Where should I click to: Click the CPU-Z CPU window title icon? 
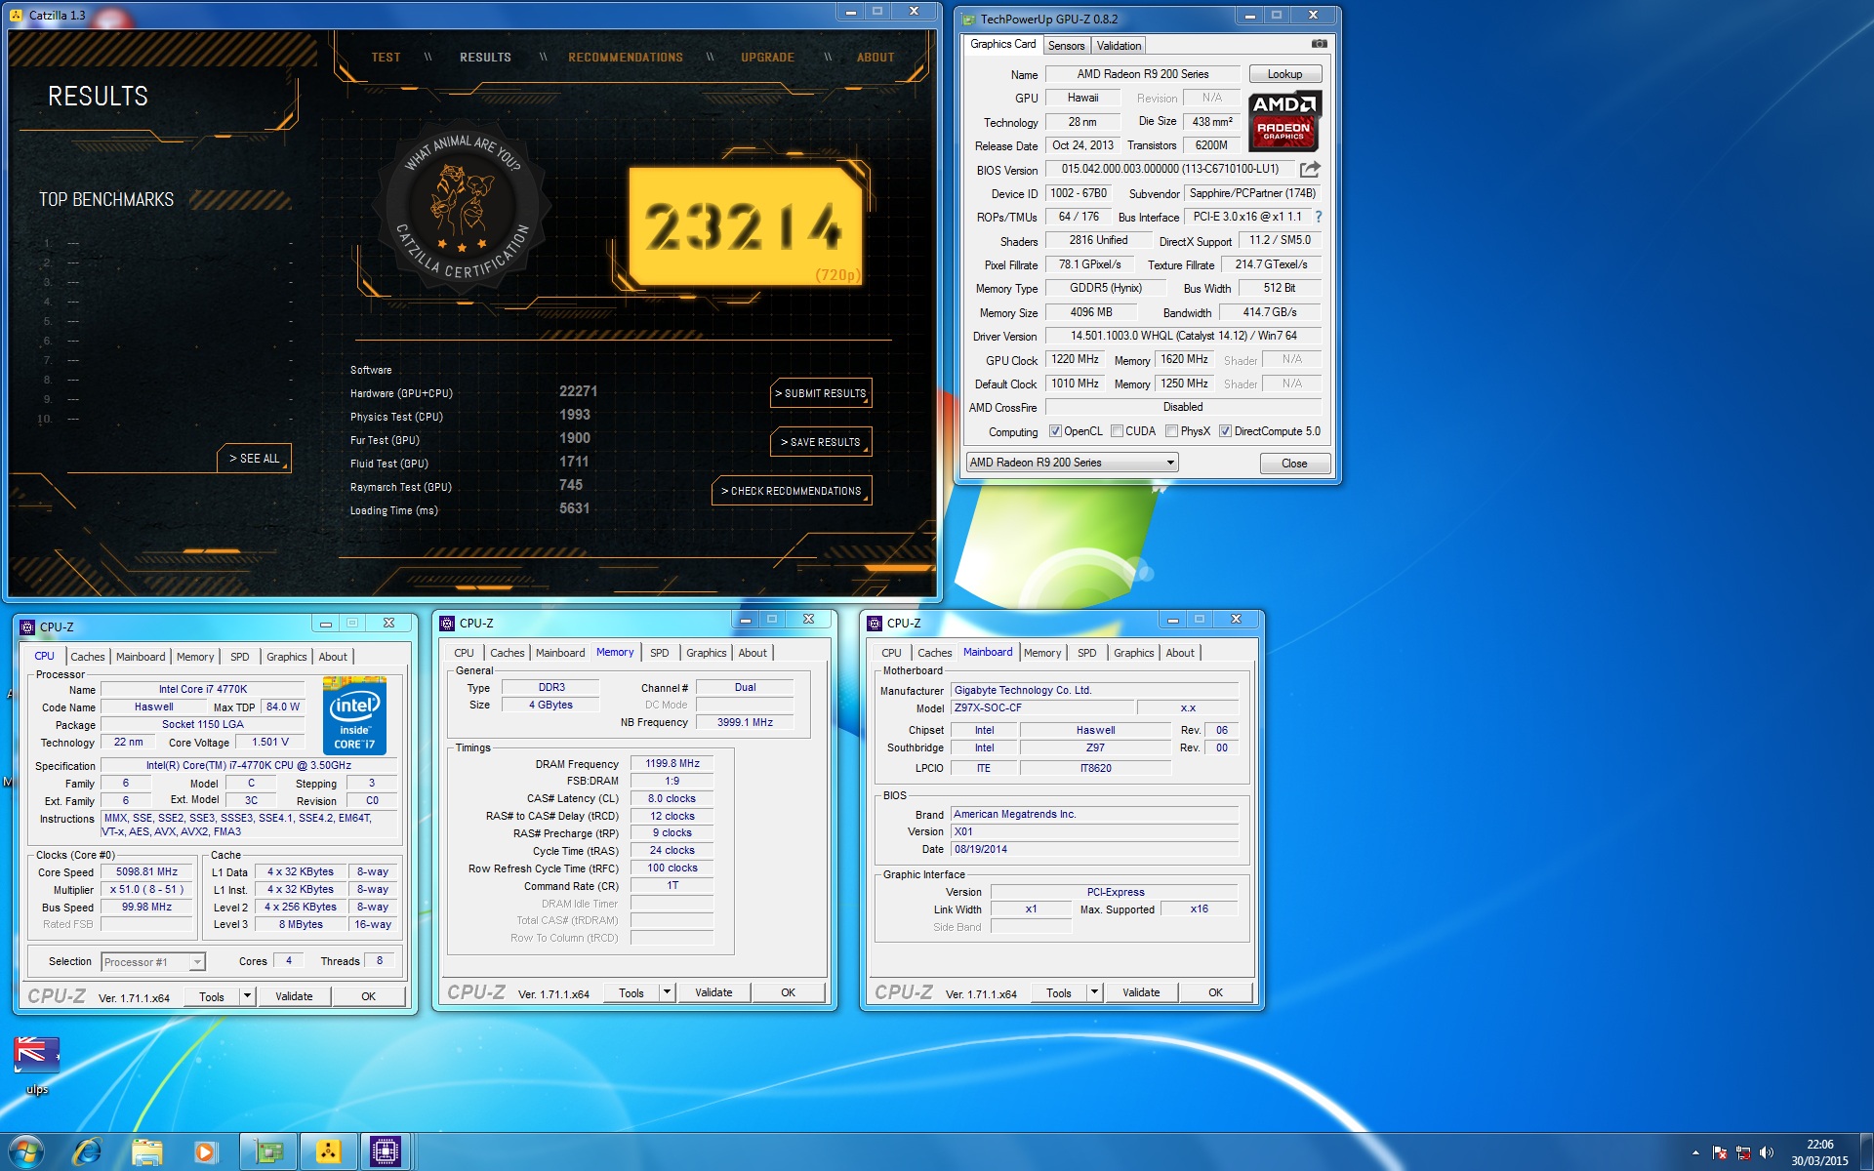point(27,626)
